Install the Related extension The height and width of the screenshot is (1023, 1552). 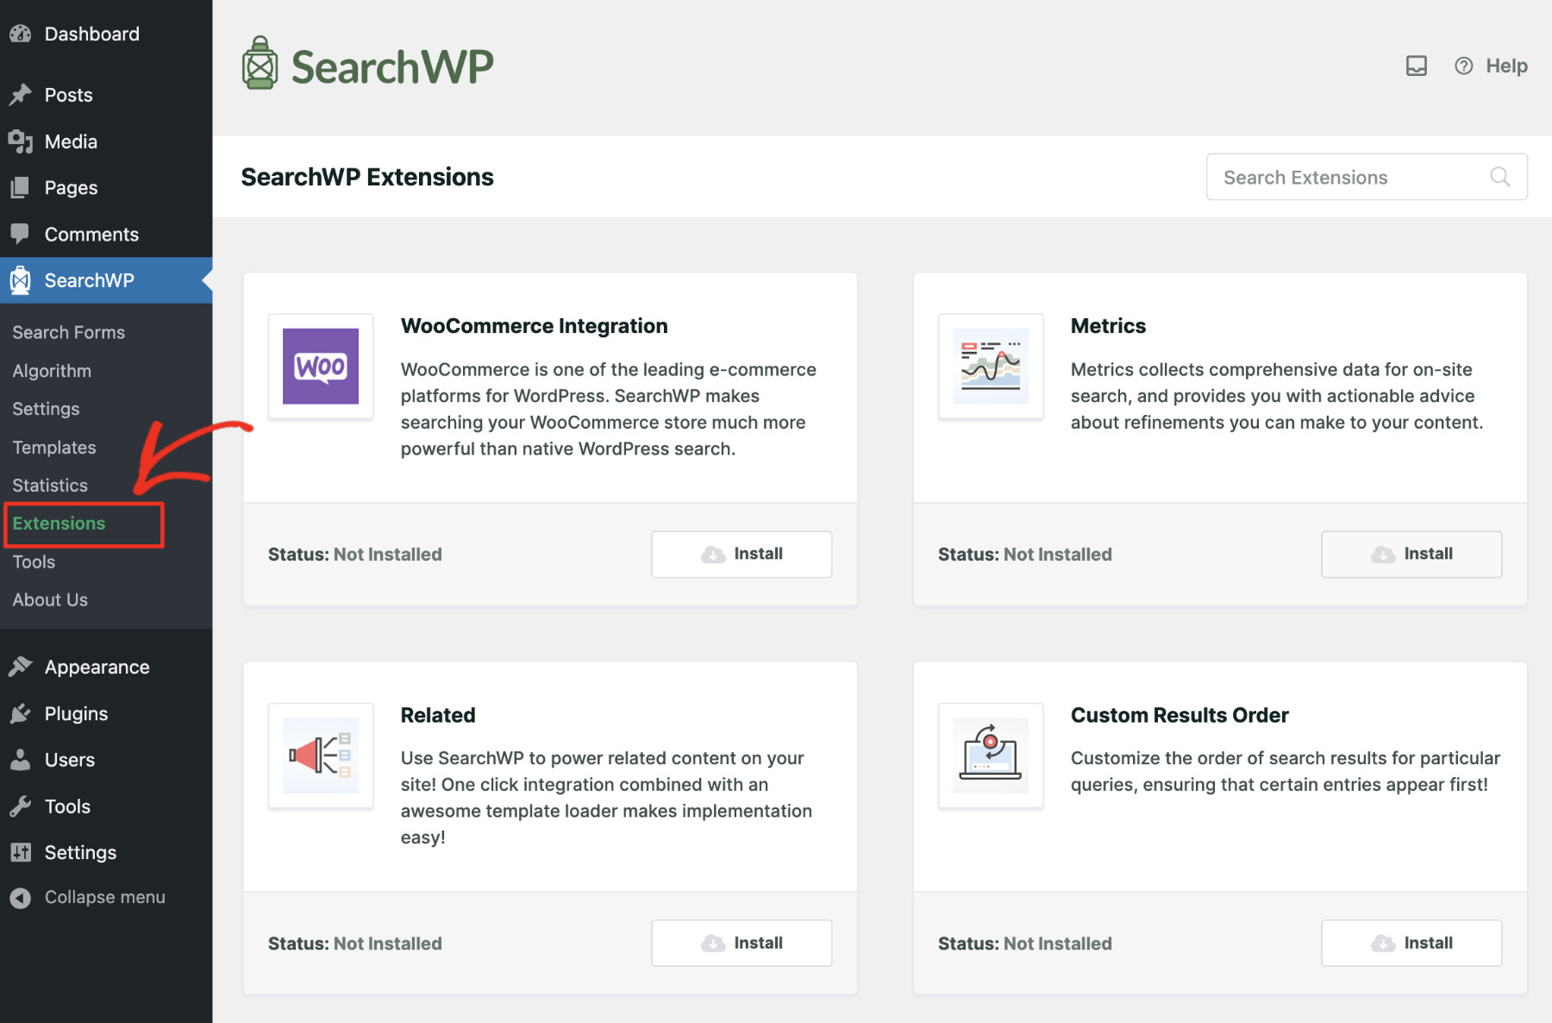(x=742, y=943)
